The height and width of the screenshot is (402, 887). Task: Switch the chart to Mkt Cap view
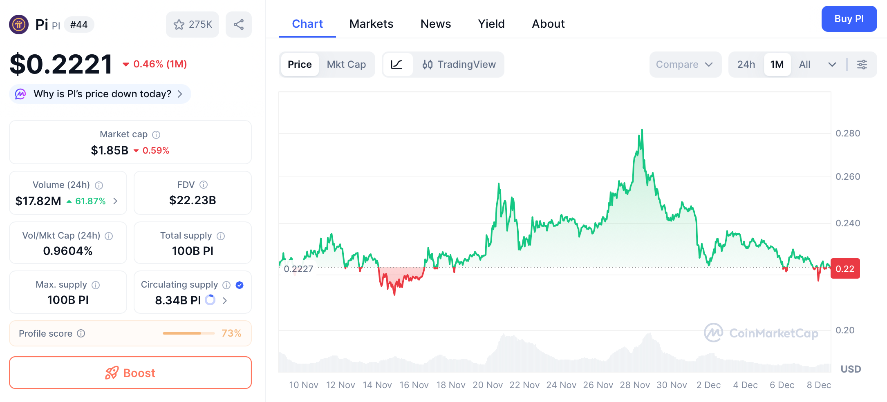click(x=346, y=64)
